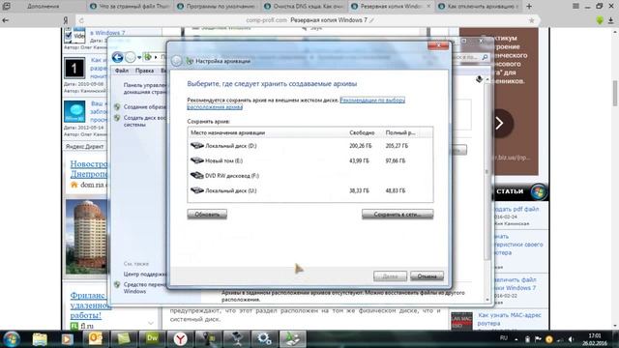Image resolution: width=619 pixels, height=348 pixels.
Task: Open Outlook from taskbar
Action: pos(96,338)
